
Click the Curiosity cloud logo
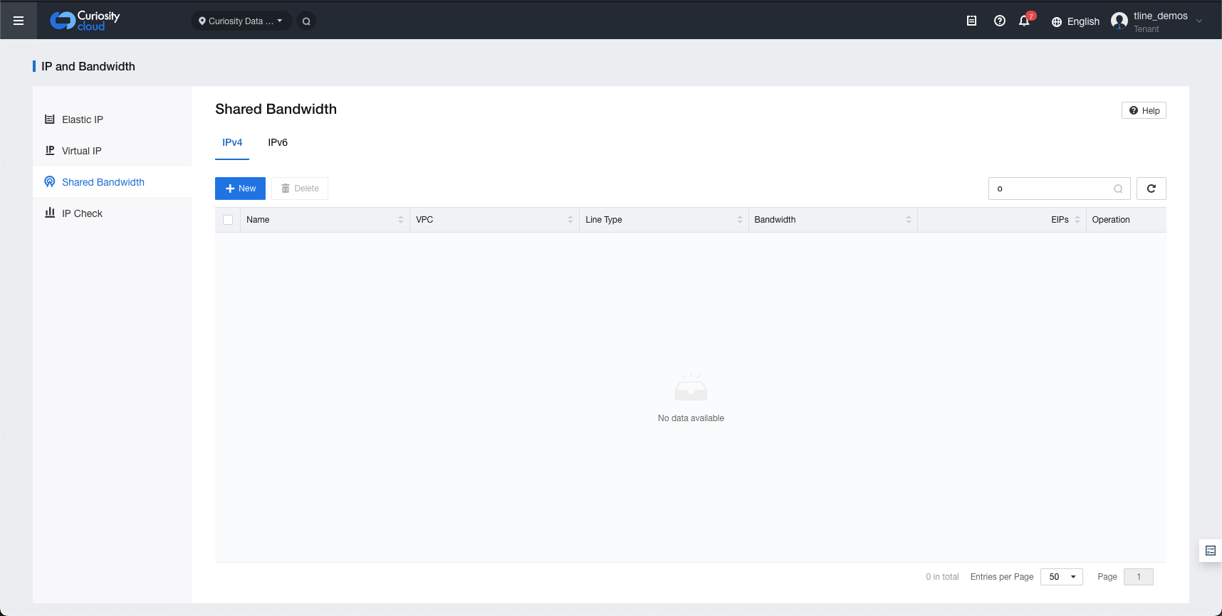(x=85, y=21)
